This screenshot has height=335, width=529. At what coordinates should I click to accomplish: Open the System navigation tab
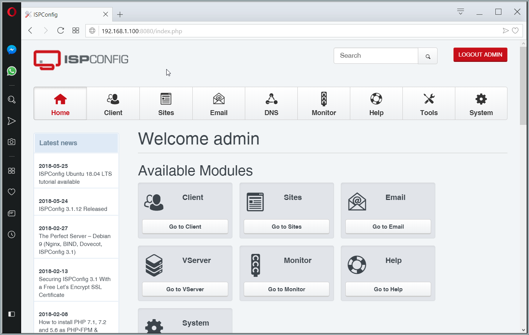click(x=481, y=103)
